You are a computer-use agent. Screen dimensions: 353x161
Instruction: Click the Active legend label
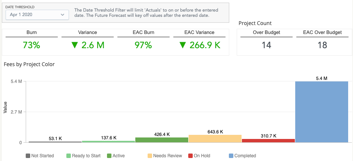point(119,156)
